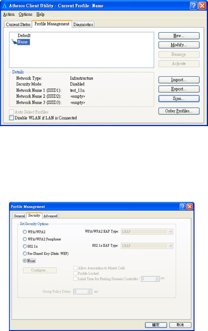Image resolution: width=208 pixels, height=331 pixels.
Task: Open the Order Profiles... dialog
Action: 179,111
